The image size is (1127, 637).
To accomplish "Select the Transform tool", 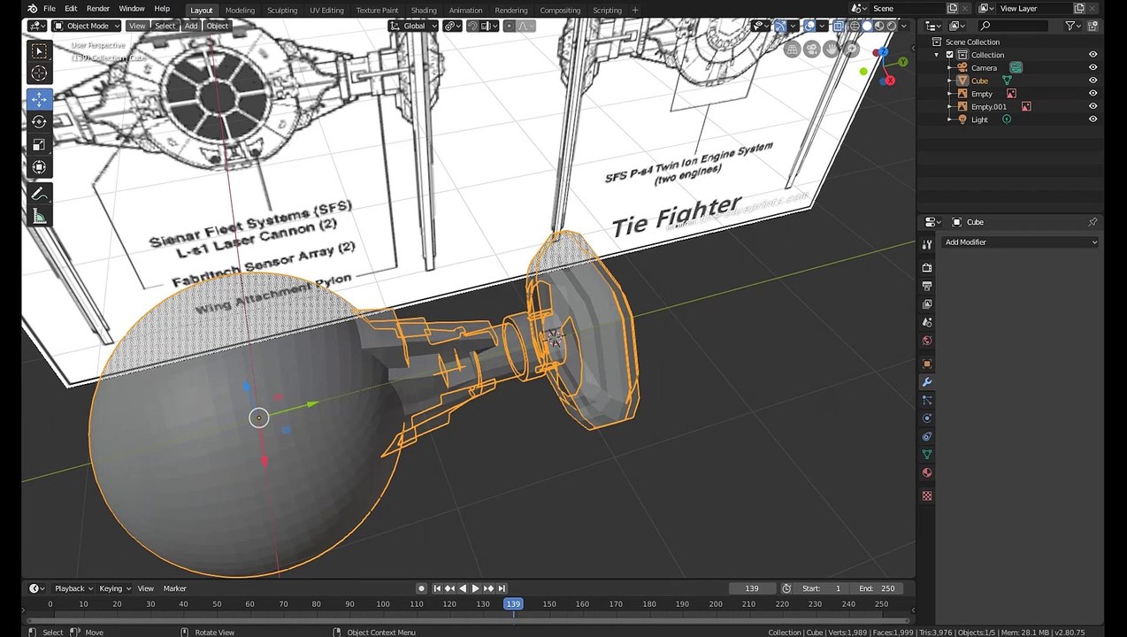I will click(x=39, y=167).
